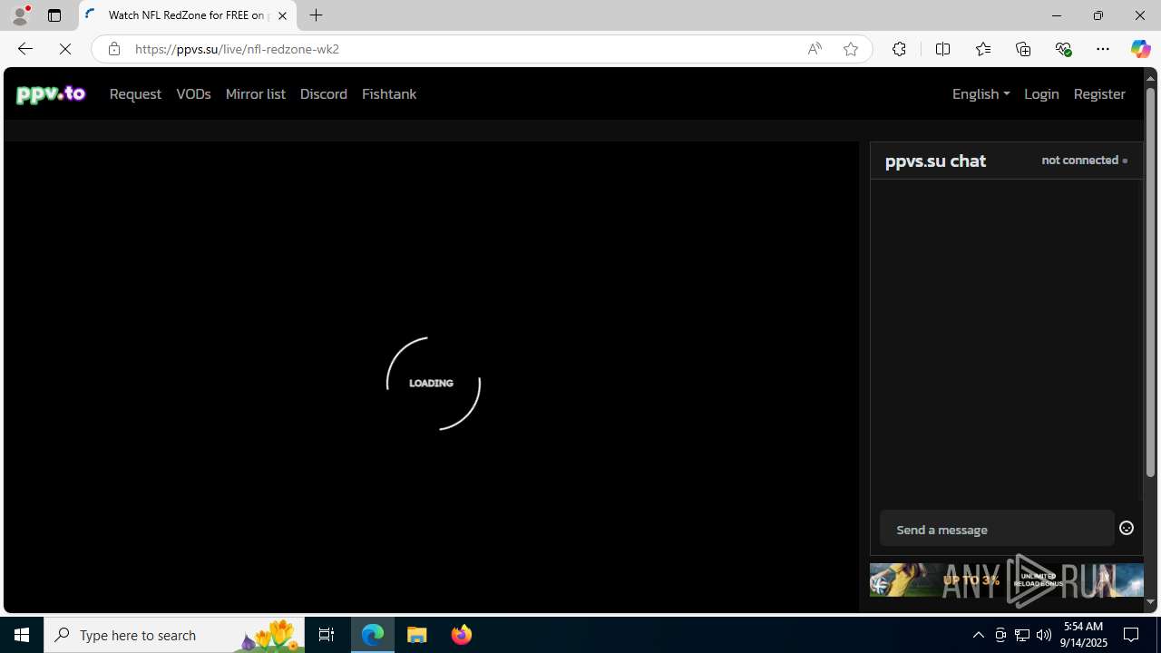
Task: Open the Request page
Action: [135, 94]
